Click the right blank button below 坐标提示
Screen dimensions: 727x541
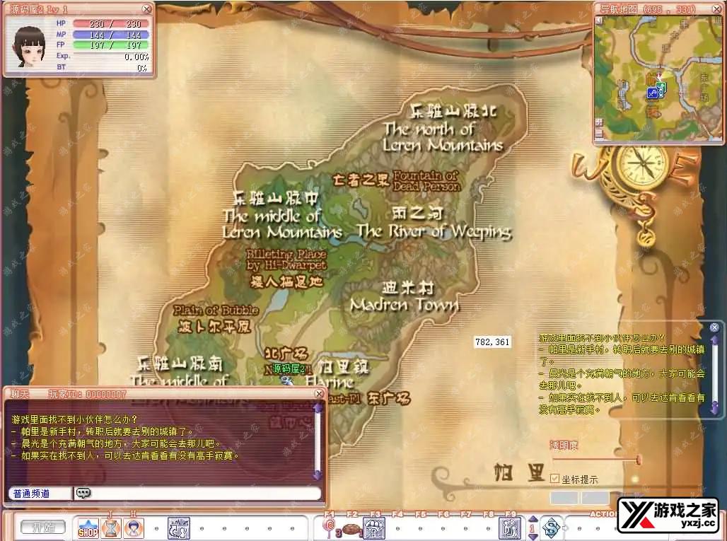[x=595, y=498]
